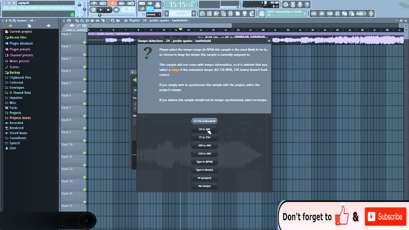Open the plugin picker plug icon
Screen dimensions: 409x230
pos(245,13)
